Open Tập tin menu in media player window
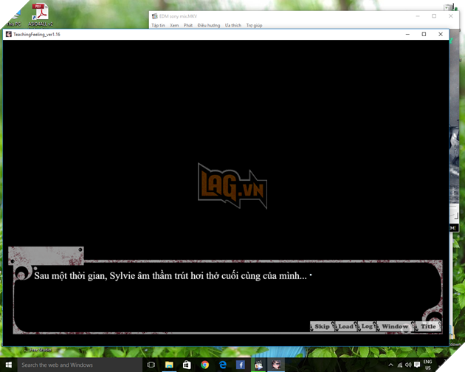Image resolution: width=465 pixels, height=372 pixels. point(158,26)
